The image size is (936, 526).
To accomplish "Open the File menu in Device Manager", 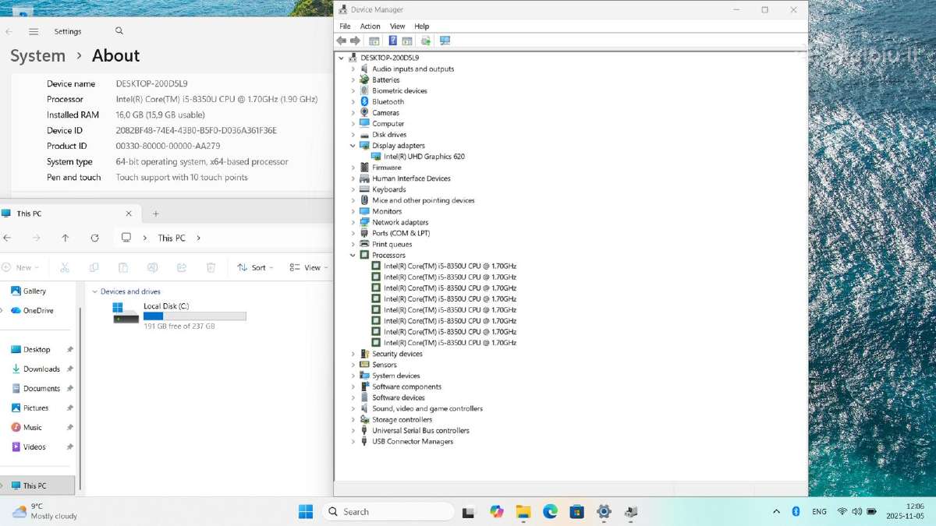I will coord(345,26).
